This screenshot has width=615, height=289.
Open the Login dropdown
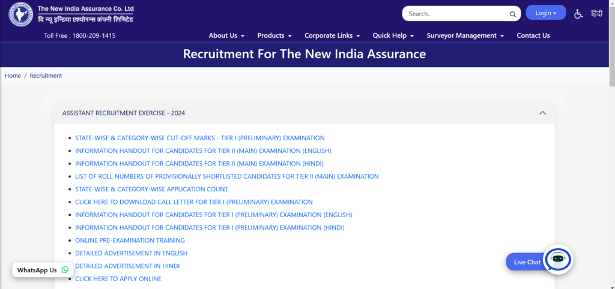(x=545, y=13)
